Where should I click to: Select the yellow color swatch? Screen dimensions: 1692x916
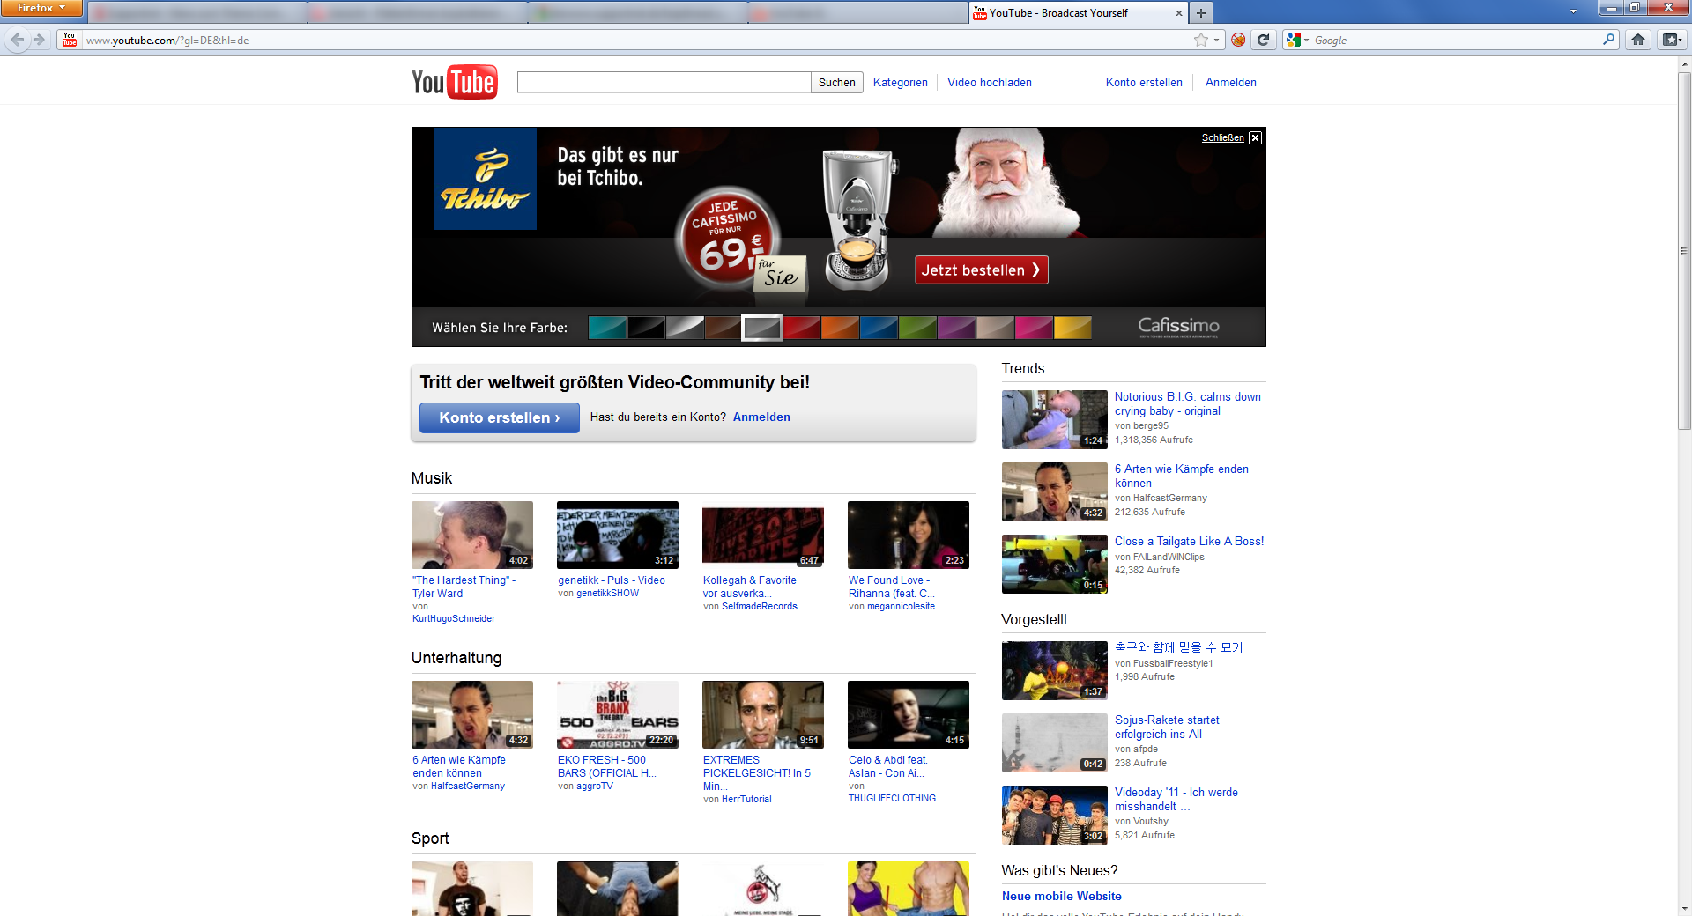point(1072,328)
